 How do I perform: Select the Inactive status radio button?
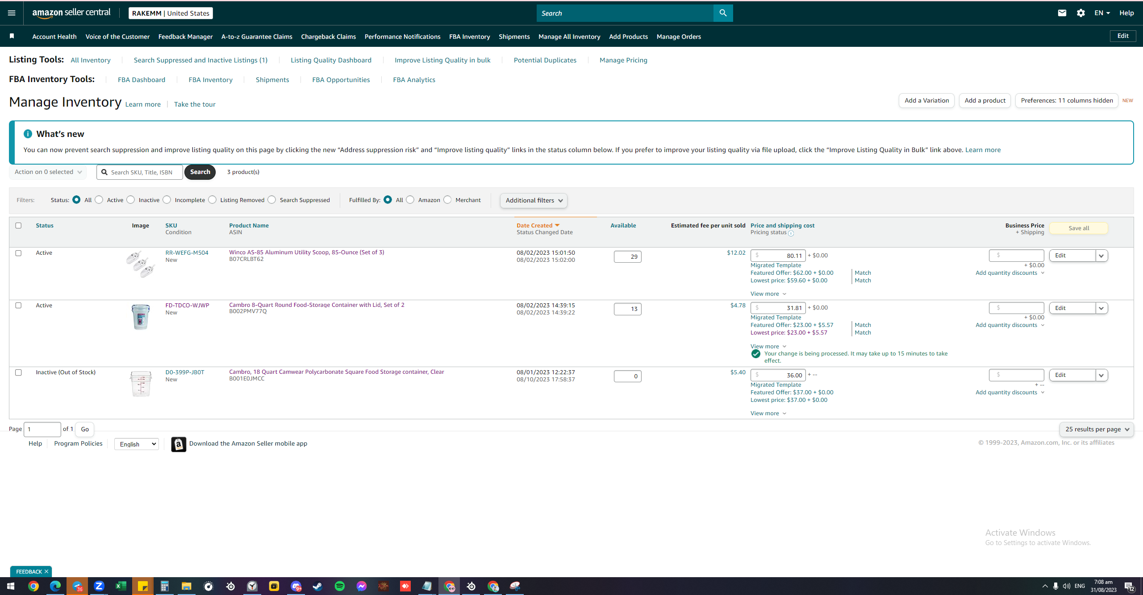tap(131, 200)
